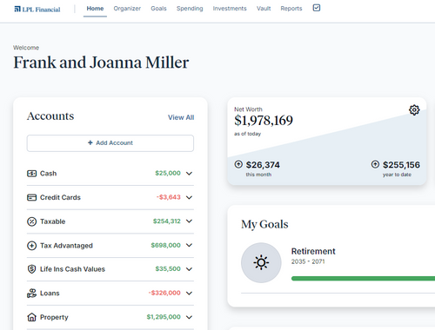Click the Retirement green progress bar

363,279
